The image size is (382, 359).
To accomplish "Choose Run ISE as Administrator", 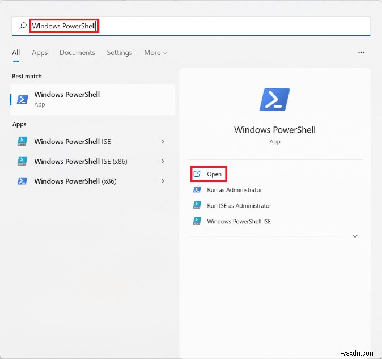I will 239,206.
